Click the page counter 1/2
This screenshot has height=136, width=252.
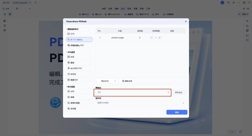tap(232, 132)
